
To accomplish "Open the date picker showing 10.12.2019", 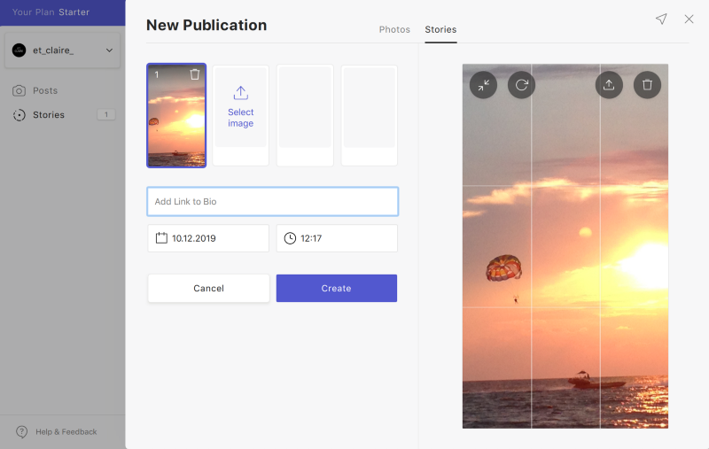I will [208, 238].
